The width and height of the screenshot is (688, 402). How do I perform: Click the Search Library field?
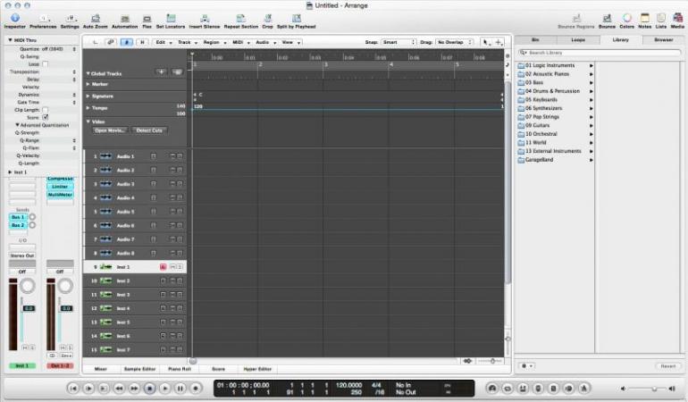click(600, 53)
